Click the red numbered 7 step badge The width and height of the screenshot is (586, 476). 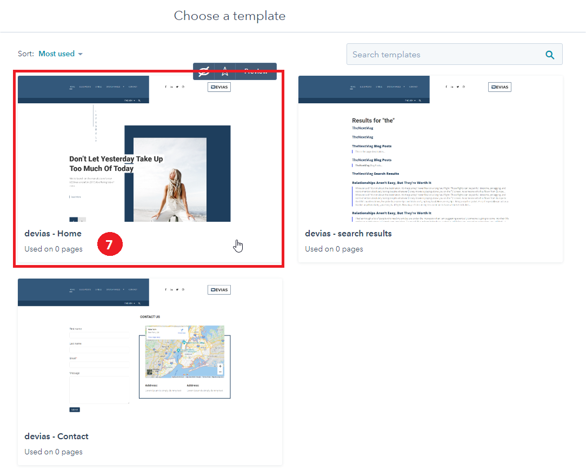click(x=110, y=245)
